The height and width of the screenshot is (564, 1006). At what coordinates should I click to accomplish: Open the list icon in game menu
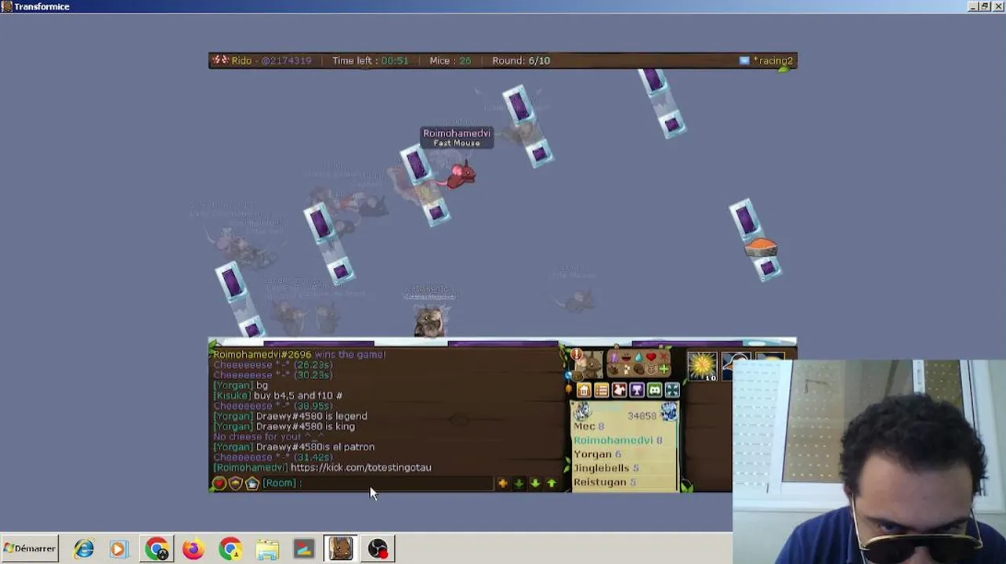(x=601, y=390)
